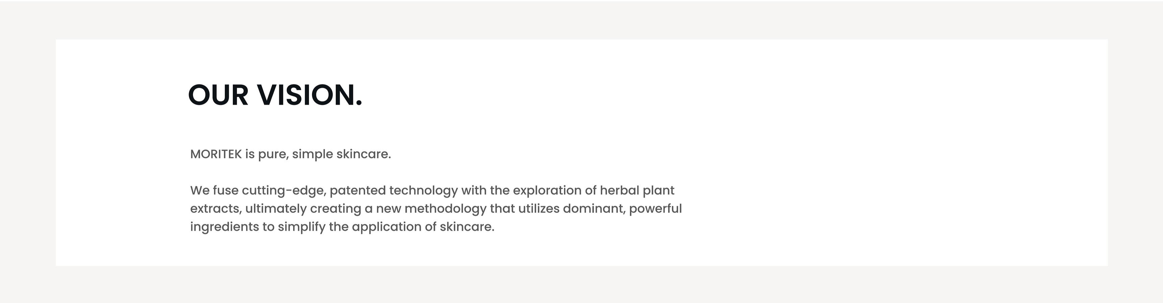
Task: Click the OUR VISION heading
Action: [x=275, y=95]
